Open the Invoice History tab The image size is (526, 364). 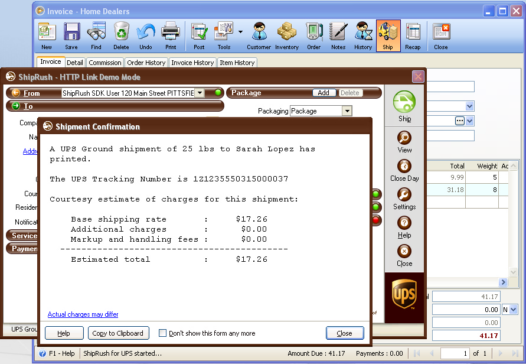192,63
